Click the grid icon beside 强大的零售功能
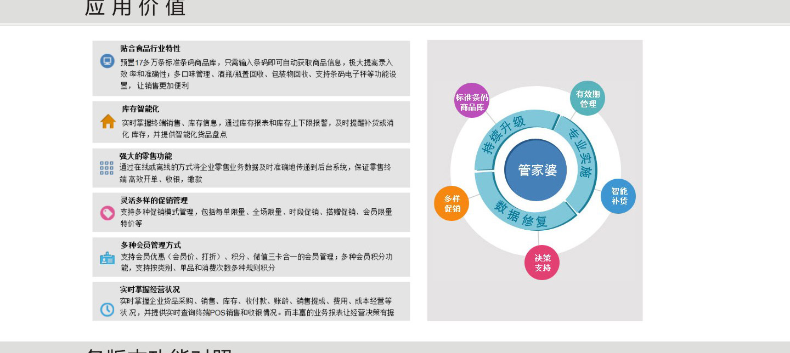Viewport: 790px width, 353px height. 107,168
